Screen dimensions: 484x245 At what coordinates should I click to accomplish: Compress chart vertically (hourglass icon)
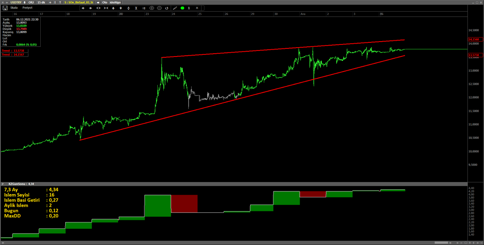pyautogui.click(x=136, y=8)
